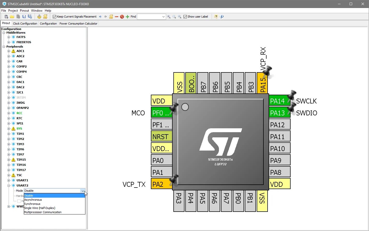Expand the FREERTOS middleware node
The image size is (369, 231).
(9, 42)
